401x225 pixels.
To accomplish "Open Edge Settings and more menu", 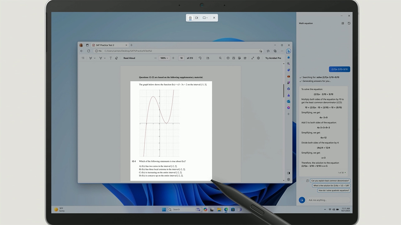I will 282,51.
